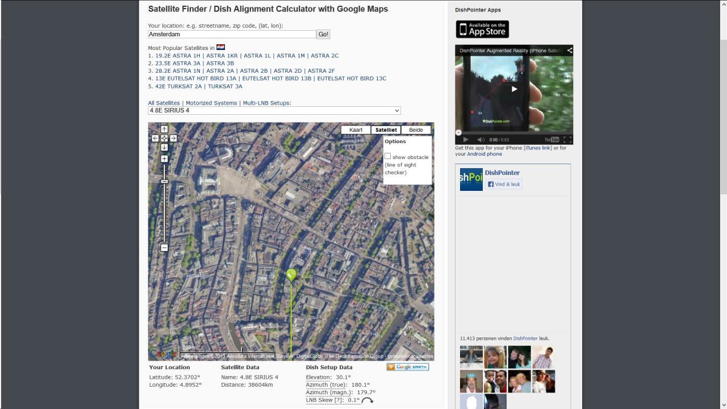Select the 13E EUTELSAT HOT BIRD 13A link
Image resolution: width=727 pixels, height=409 pixels.
pyautogui.click(x=195, y=78)
